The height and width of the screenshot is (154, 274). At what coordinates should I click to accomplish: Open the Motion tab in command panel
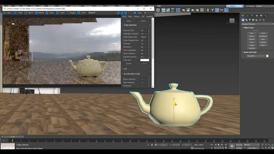tap(256, 16)
